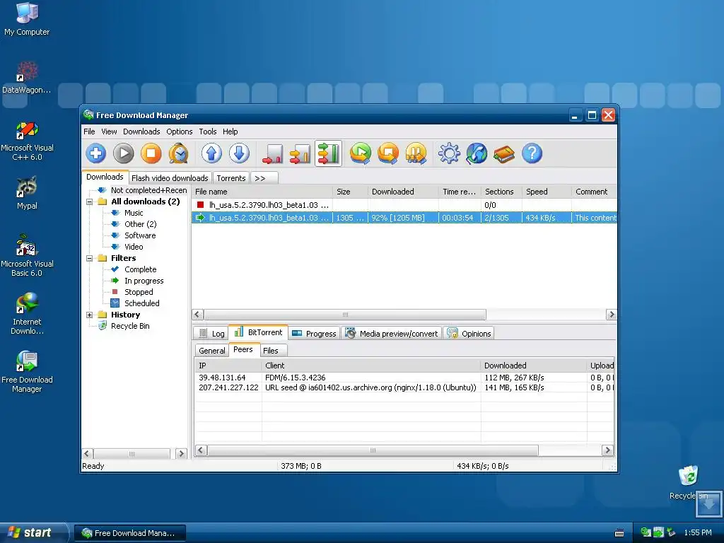Select peer 39.48.131.64 row
This screenshot has width=724, height=543.
click(404, 378)
